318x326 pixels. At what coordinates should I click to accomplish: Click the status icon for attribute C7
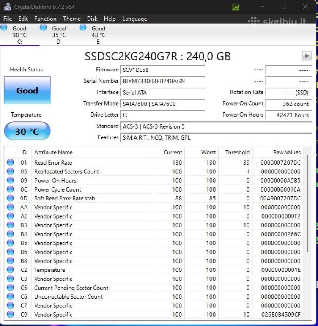[10, 305]
